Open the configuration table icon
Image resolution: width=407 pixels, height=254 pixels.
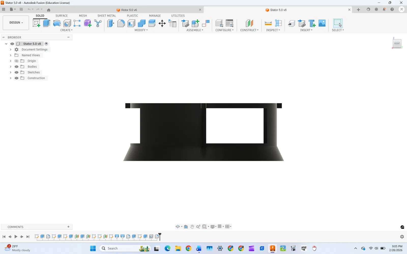[229, 23]
